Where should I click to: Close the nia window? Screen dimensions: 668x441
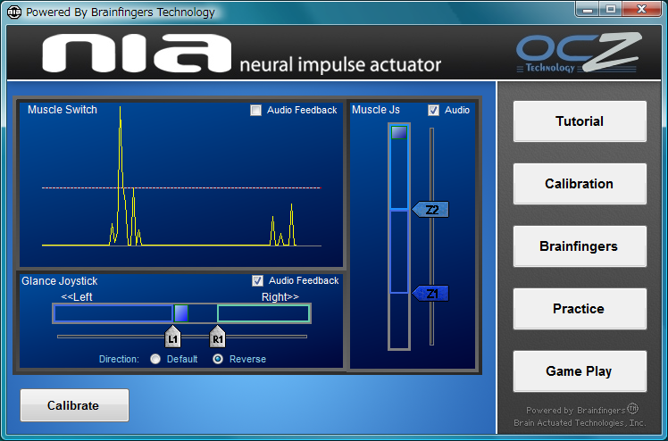[641, 9]
